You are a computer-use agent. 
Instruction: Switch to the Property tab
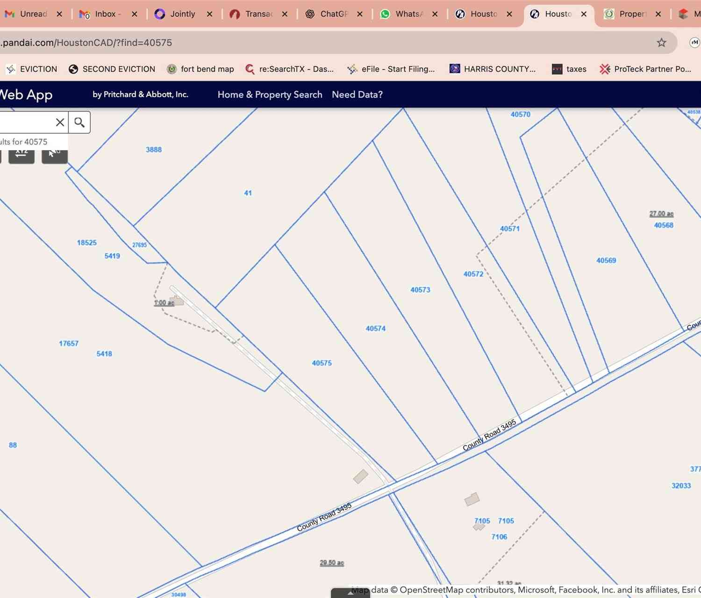[x=625, y=14]
